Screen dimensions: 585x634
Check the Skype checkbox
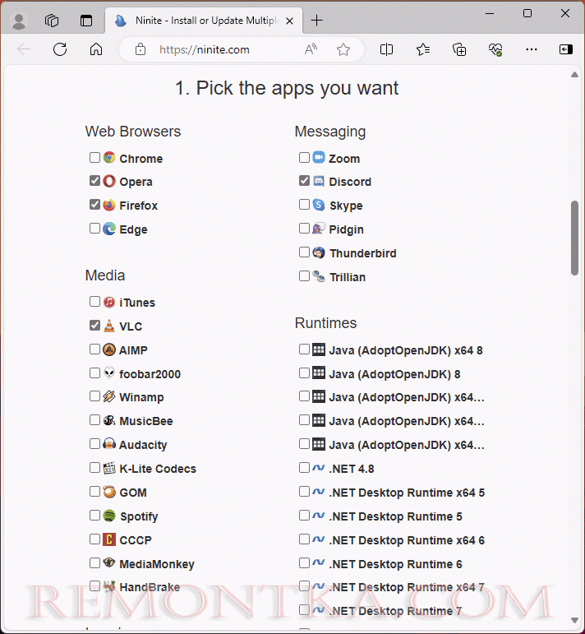pyautogui.click(x=304, y=205)
